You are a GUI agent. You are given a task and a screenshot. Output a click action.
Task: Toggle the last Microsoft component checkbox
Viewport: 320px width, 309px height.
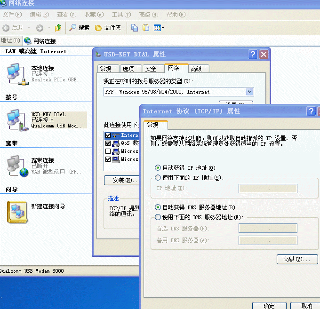pyautogui.click(x=108, y=159)
